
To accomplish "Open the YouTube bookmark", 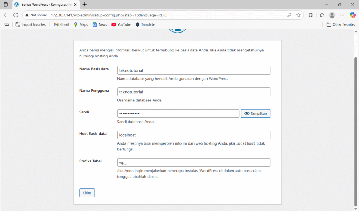I will tap(121, 24).
